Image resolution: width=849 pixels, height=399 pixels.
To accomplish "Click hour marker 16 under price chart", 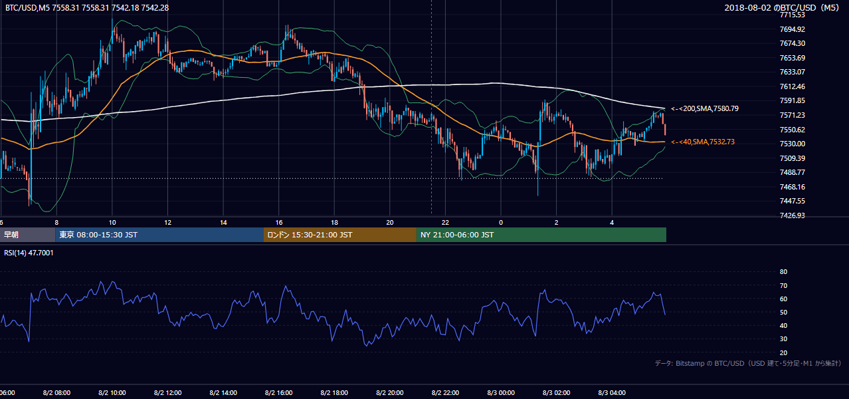I will pos(279,222).
